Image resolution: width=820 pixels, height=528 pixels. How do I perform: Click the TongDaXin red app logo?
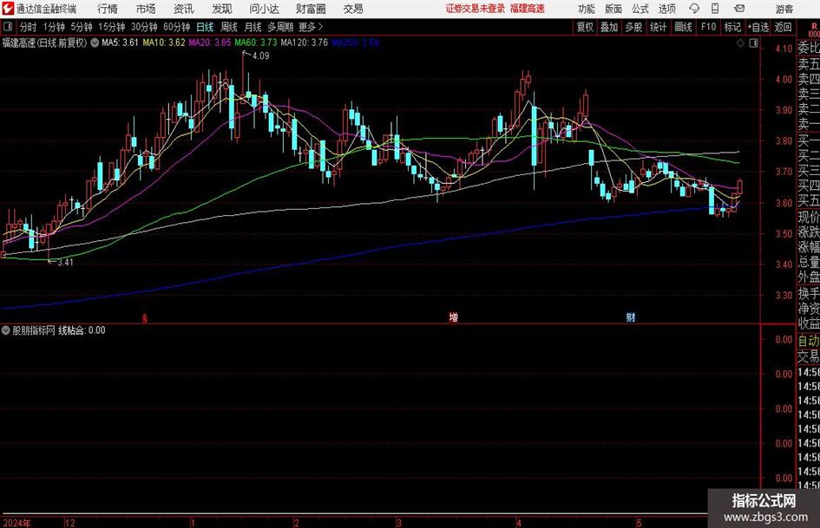8,9
